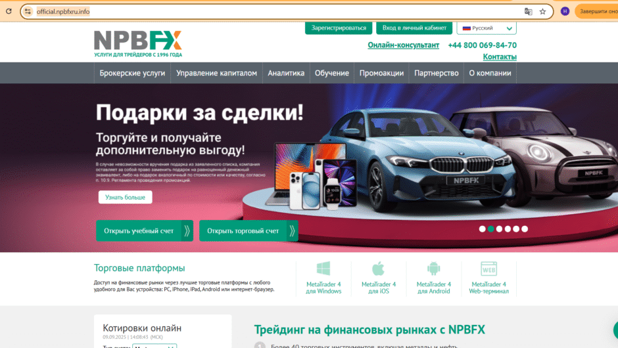Open the Промоакции menu item
Screen dimensions: 618x348
pos(381,73)
